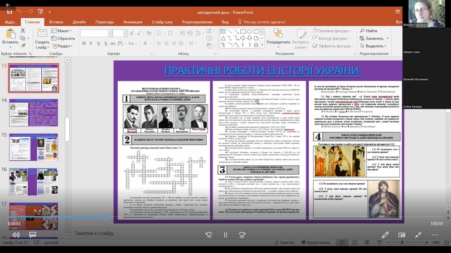Mute the video using the volume icon
Screen dimensions: 451x253
point(16,235)
